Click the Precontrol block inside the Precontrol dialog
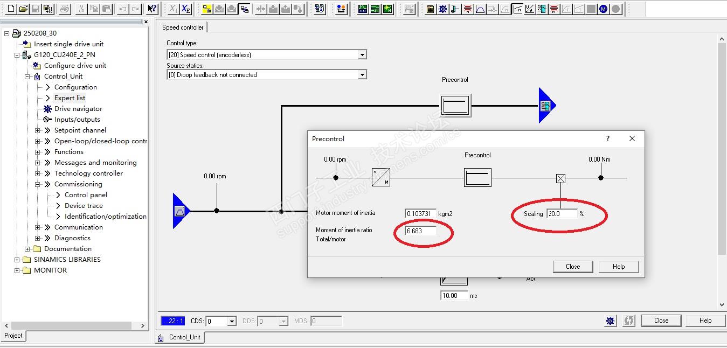The width and height of the screenshot is (727, 348). tap(477, 177)
